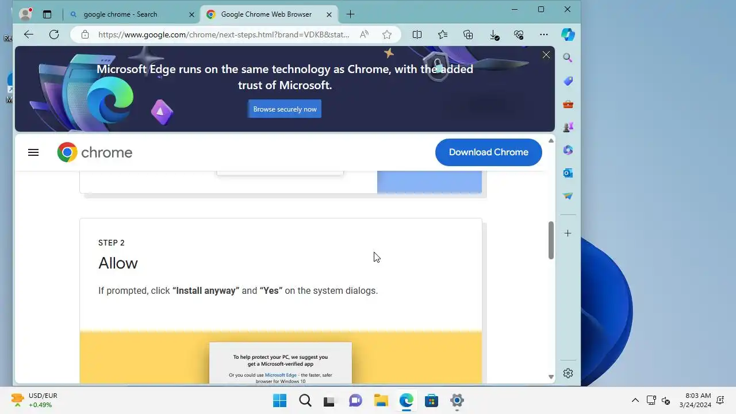Open sidebar settings gear

[568, 373]
